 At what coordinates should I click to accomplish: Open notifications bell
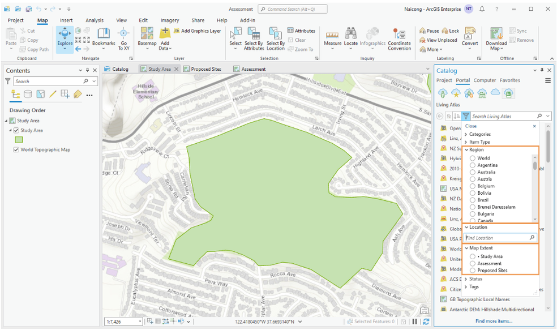point(482,9)
